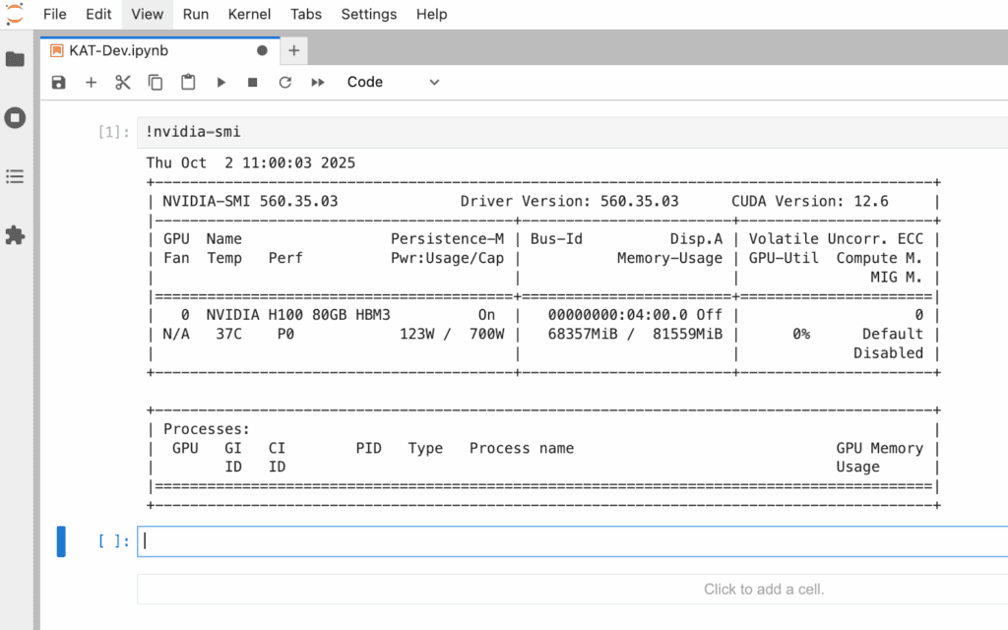This screenshot has height=630, width=1008.
Task: Open a new launcher tab
Action: pyautogui.click(x=293, y=50)
